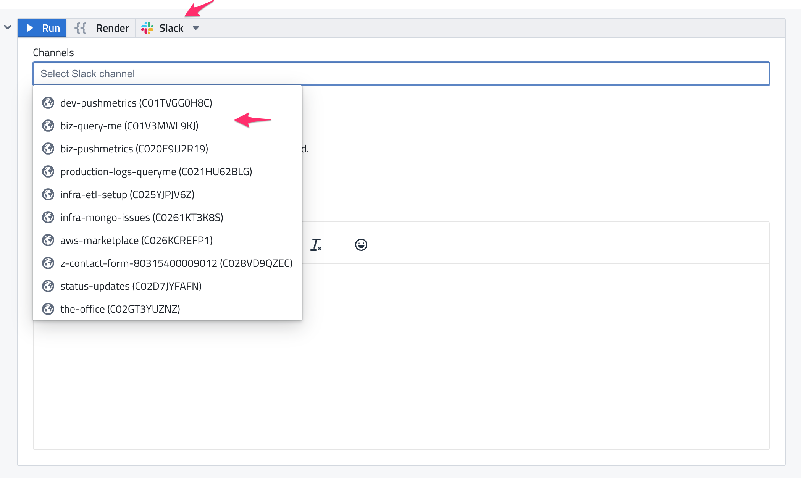Click globe icon beside the-office channel
Viewport: 801px width, 478px height.
(x=48, y=309)
